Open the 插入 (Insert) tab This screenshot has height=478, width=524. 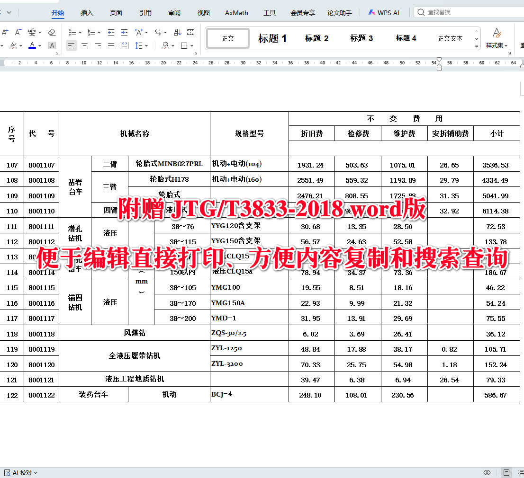(x=87, y=13)
